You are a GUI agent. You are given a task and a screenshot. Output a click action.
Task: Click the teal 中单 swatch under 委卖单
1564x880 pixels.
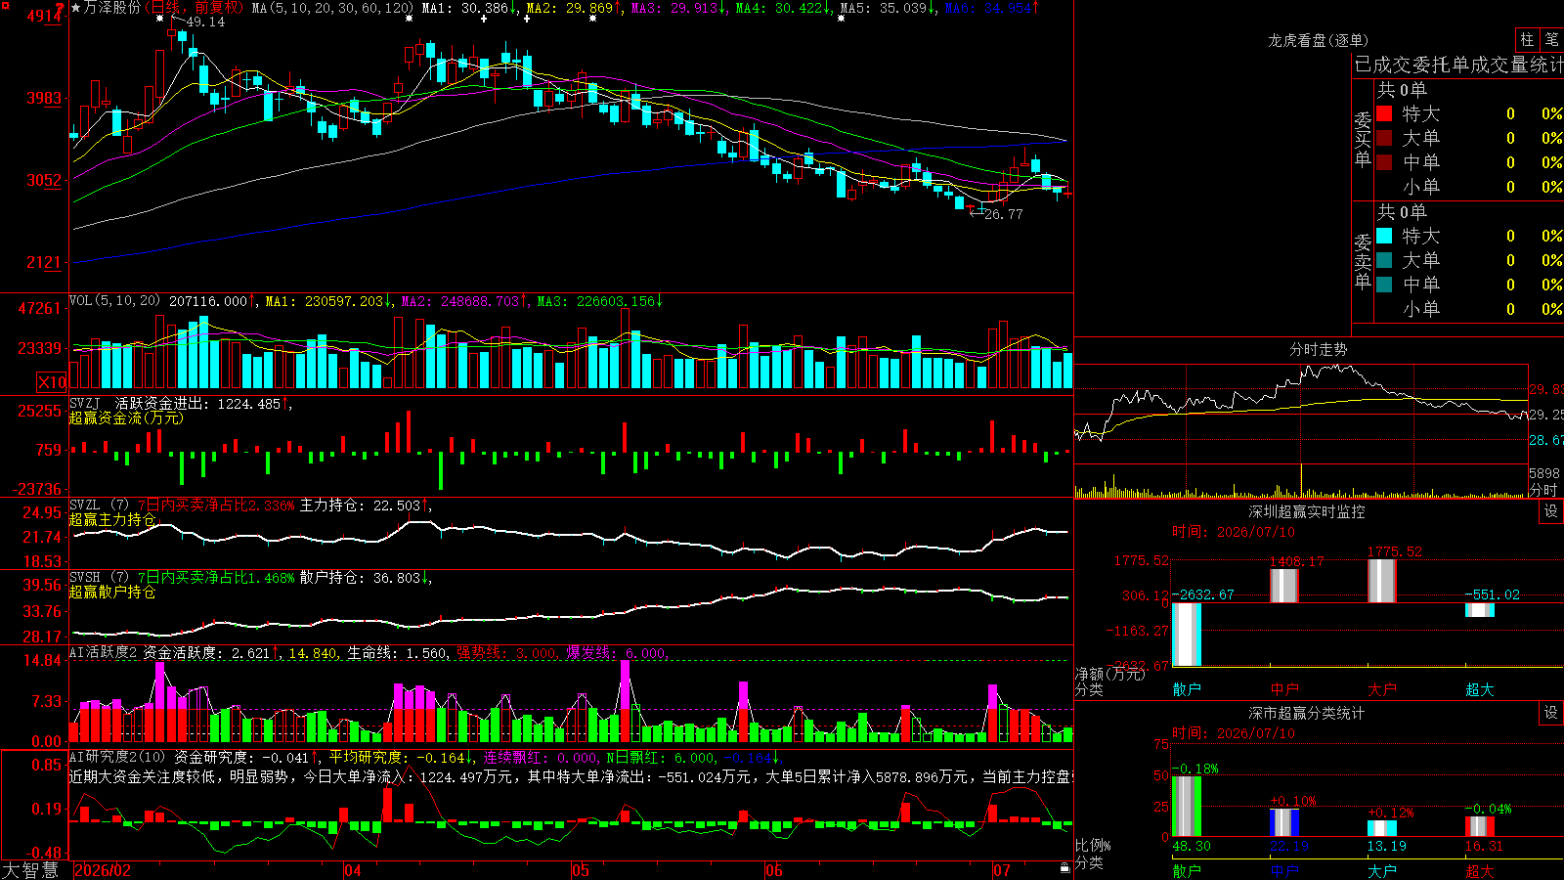coord(1384,285)
